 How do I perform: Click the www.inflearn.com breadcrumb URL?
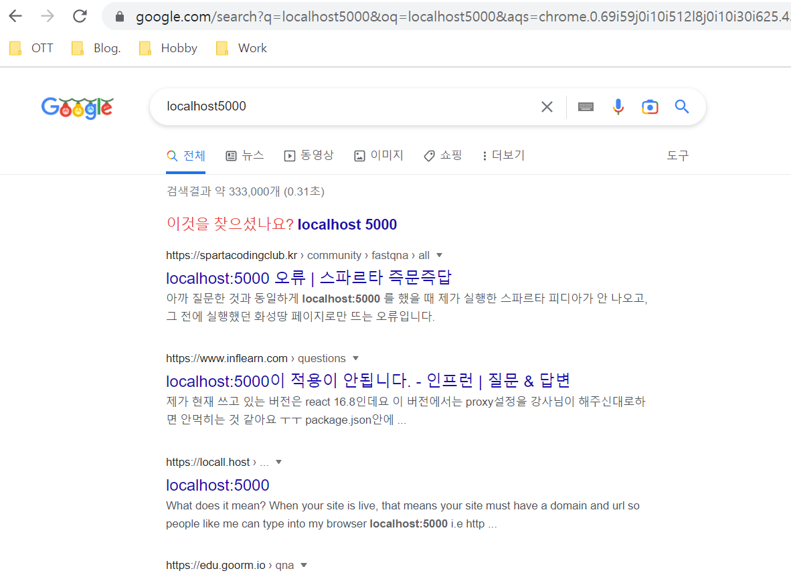256,358
